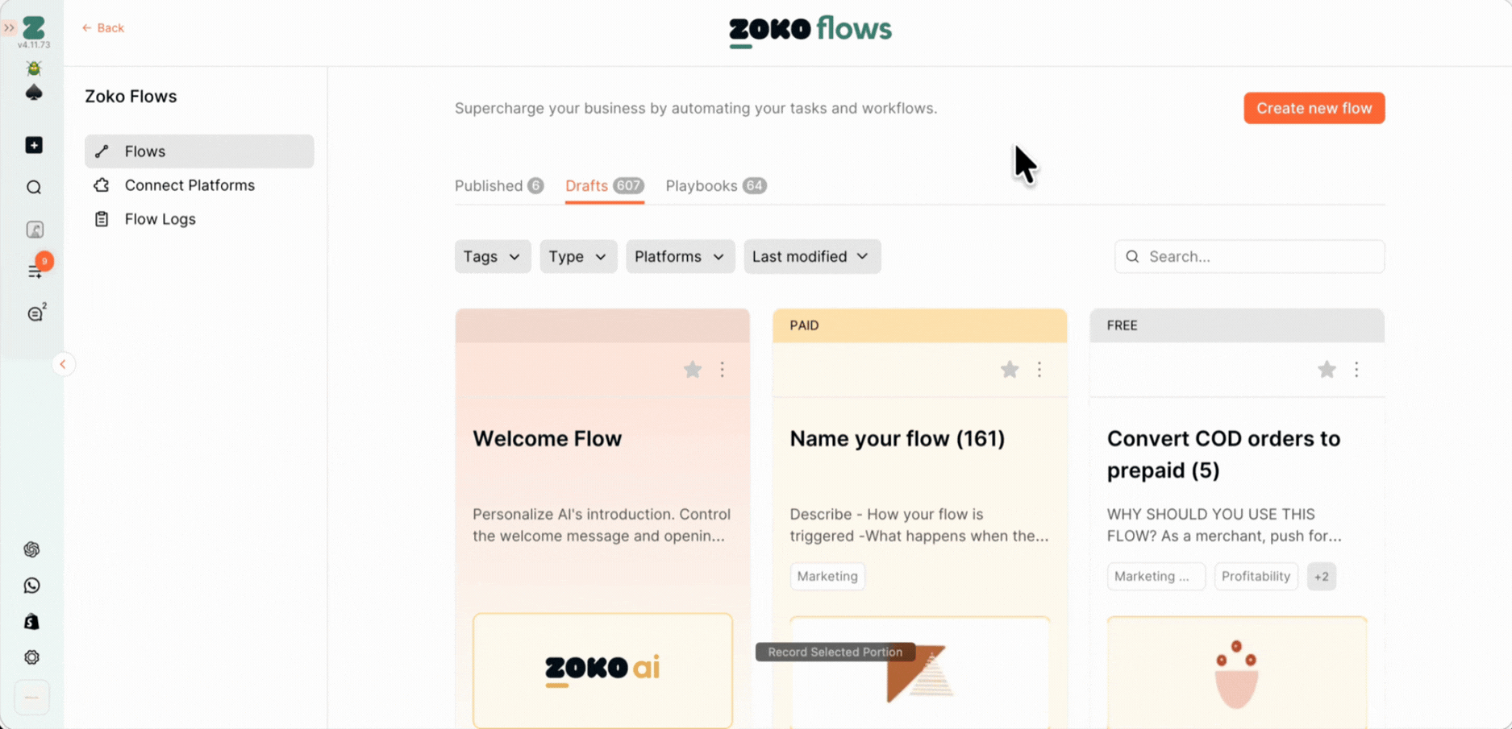Screen dimensions: 1512x729
Task: Open more options on Name your flow card
Action: point(1039,370)
